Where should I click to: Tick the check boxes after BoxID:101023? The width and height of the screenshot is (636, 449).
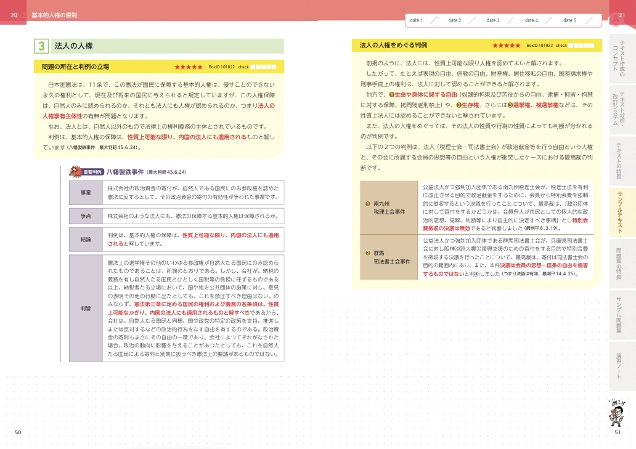point(581,46)
